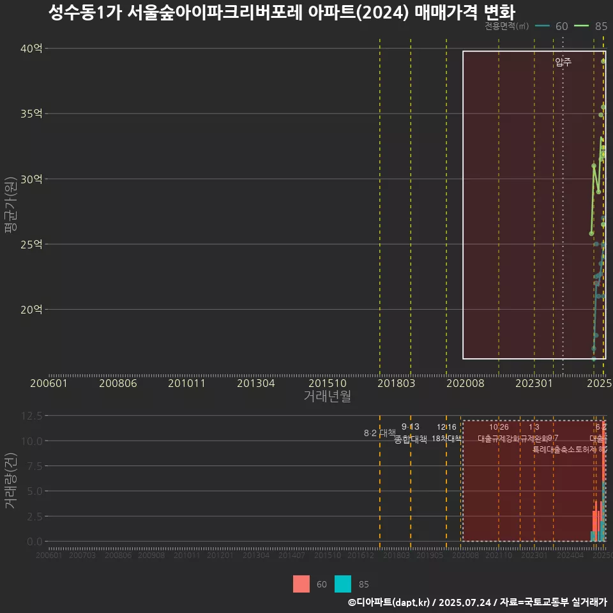Click the 거래량(건) axis title
Image resolution: width=613 pixels, height=613 pixels.
(x=11, y=480)
